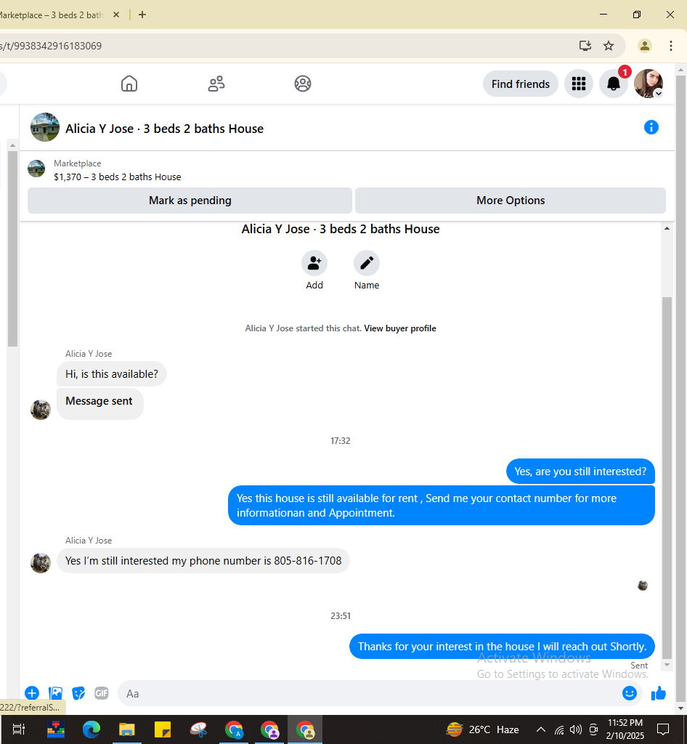
Task: Open the Chrome three-dot menu
Action: pyautogui.click(x=670, y=46)
